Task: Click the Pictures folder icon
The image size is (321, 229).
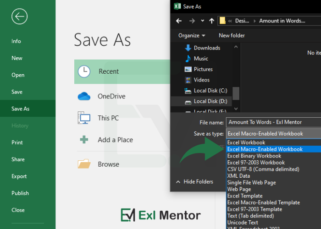Action: 188,69
